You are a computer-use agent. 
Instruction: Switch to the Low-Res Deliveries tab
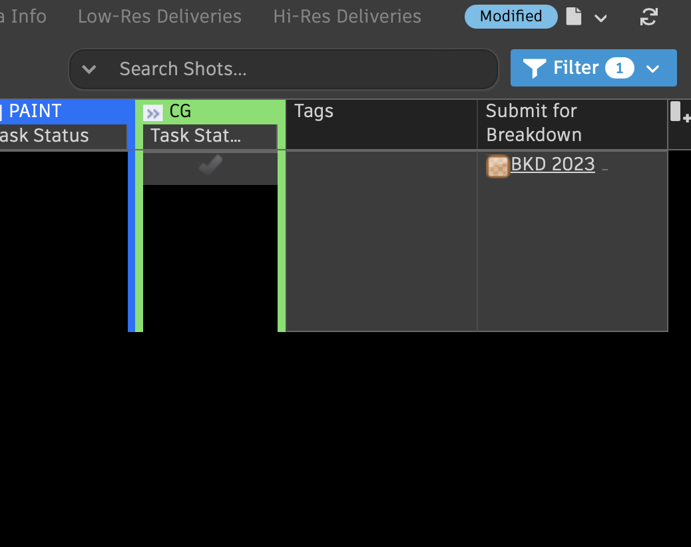(159, 17)
